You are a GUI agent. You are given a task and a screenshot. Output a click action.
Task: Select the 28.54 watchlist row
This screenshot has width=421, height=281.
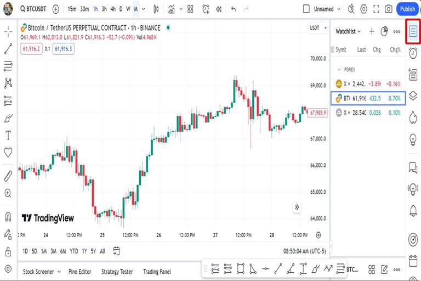[368, 113]
